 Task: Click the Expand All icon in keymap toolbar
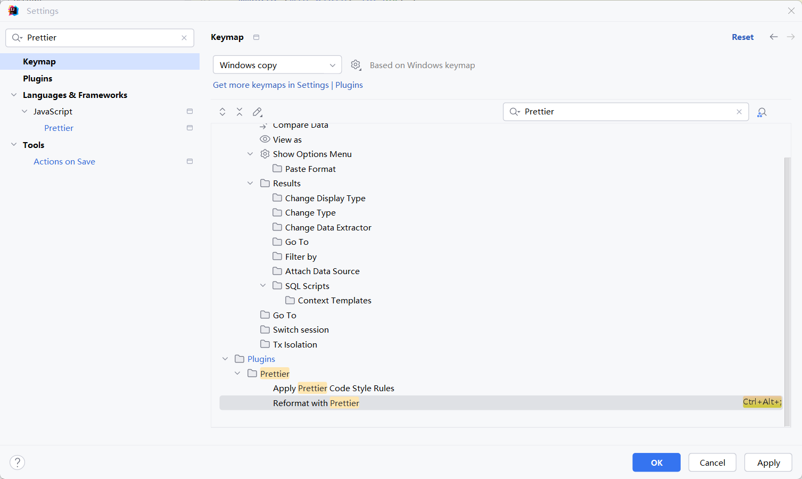click(222, 112)
